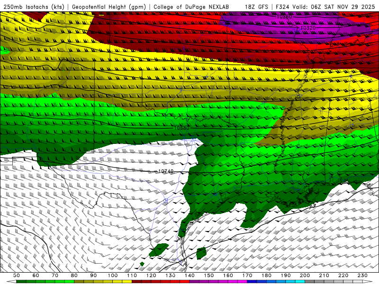The height and width of the screenshot is (284, 379).
Task: Click the legend value 160
Action: coord(228,275)
